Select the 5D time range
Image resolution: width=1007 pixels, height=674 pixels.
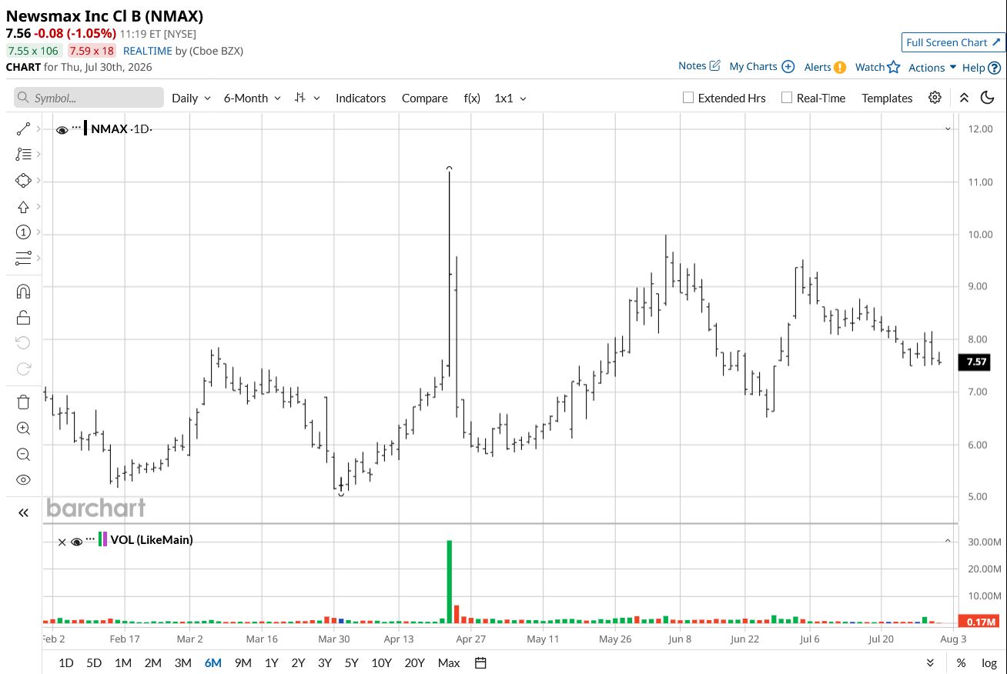(93, 662)
